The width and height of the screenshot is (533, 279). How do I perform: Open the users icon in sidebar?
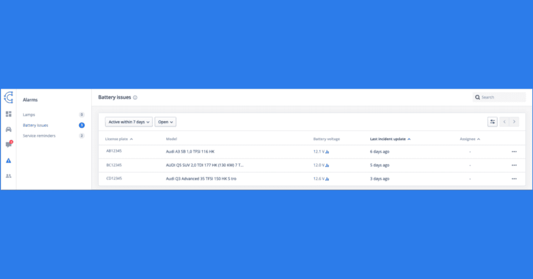coord(8,176)
